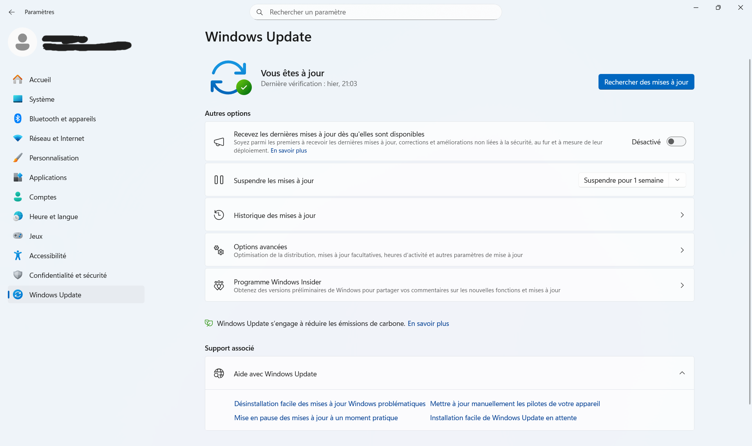
Task: Open the Accueil settings icon
Action: pyautogui.click(x=18, y=79)
